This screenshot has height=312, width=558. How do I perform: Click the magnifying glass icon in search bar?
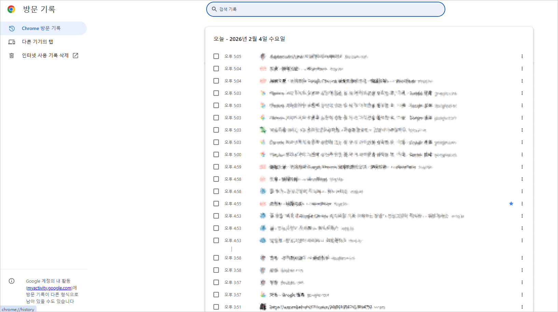click(214, 9)
